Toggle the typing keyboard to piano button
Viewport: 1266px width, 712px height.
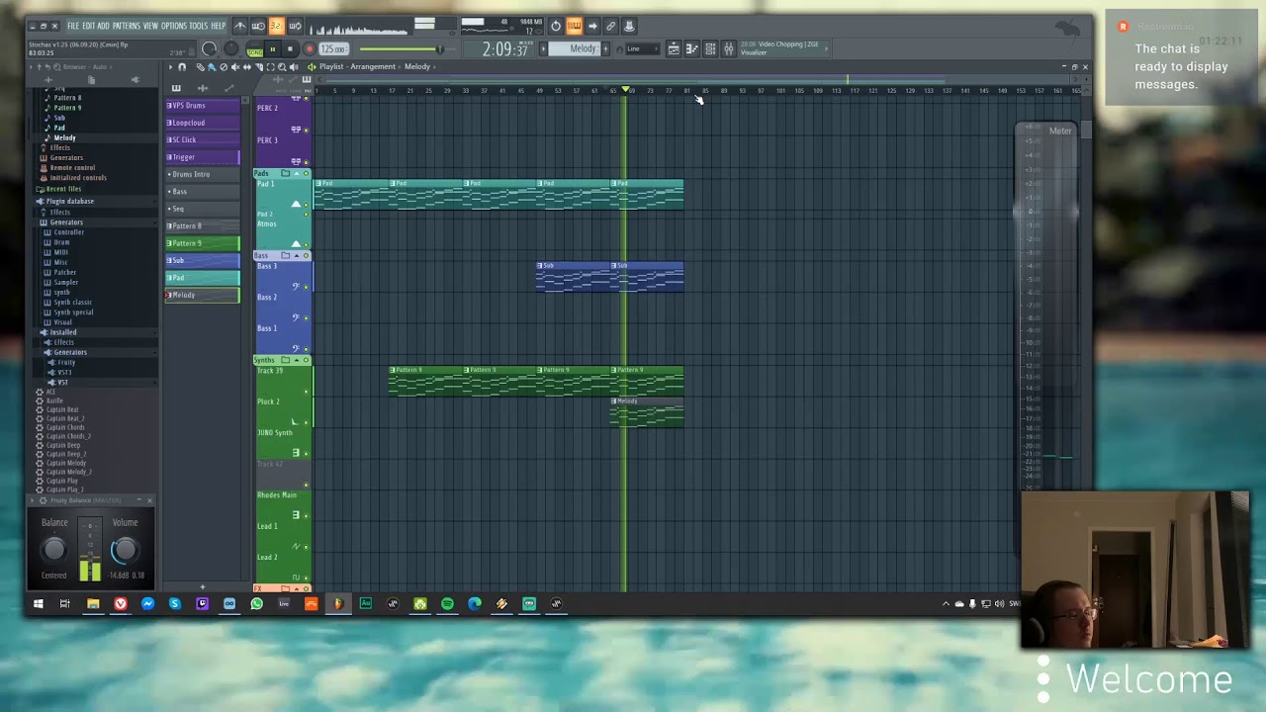click(x=574, y=26)
